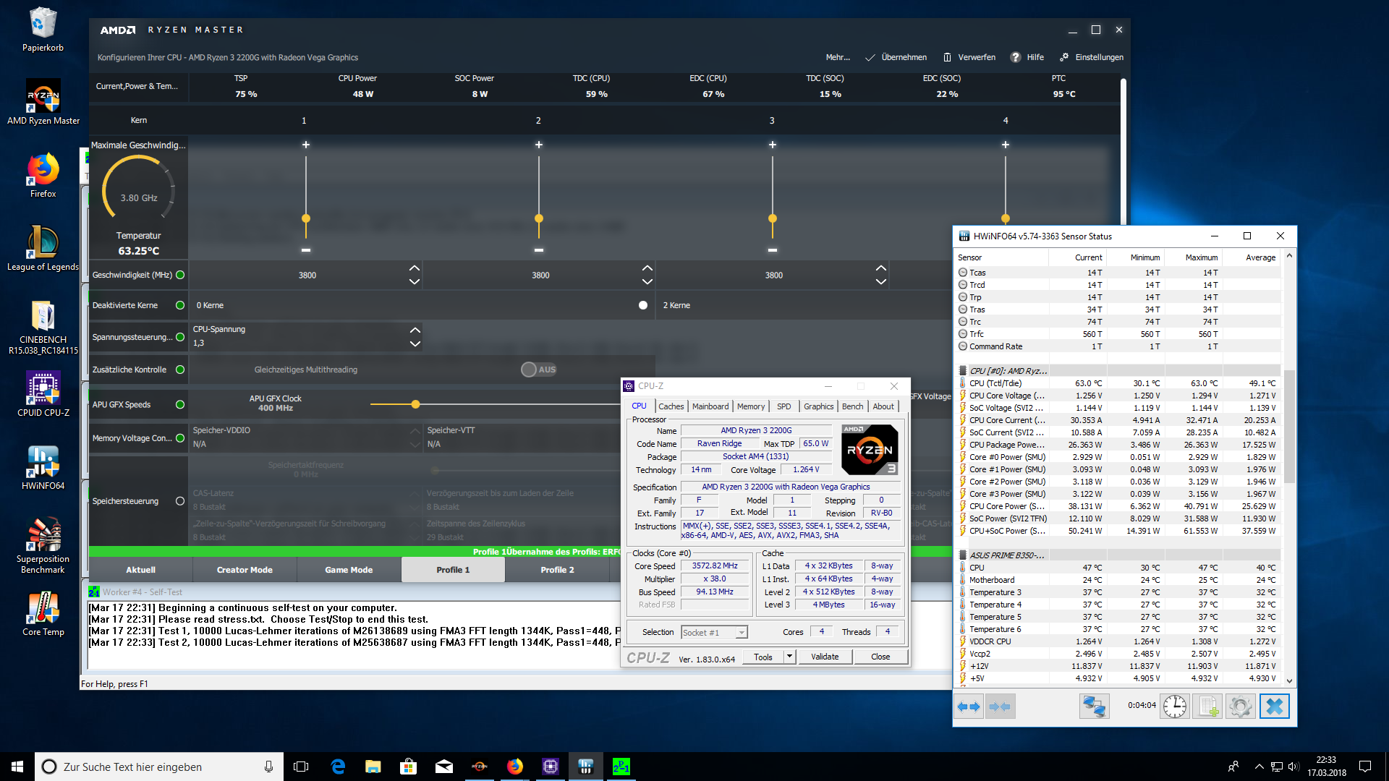Select Aktuell profile tab button
This screenshot has height=781, width=1389.
(140, 570)
